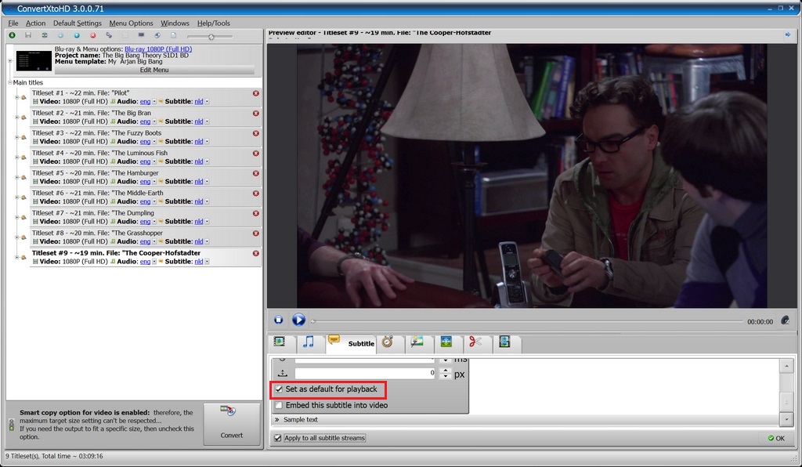Screen dimensions: 802x467
Task: Open the scissors cut tab
Action: (475, 342)
